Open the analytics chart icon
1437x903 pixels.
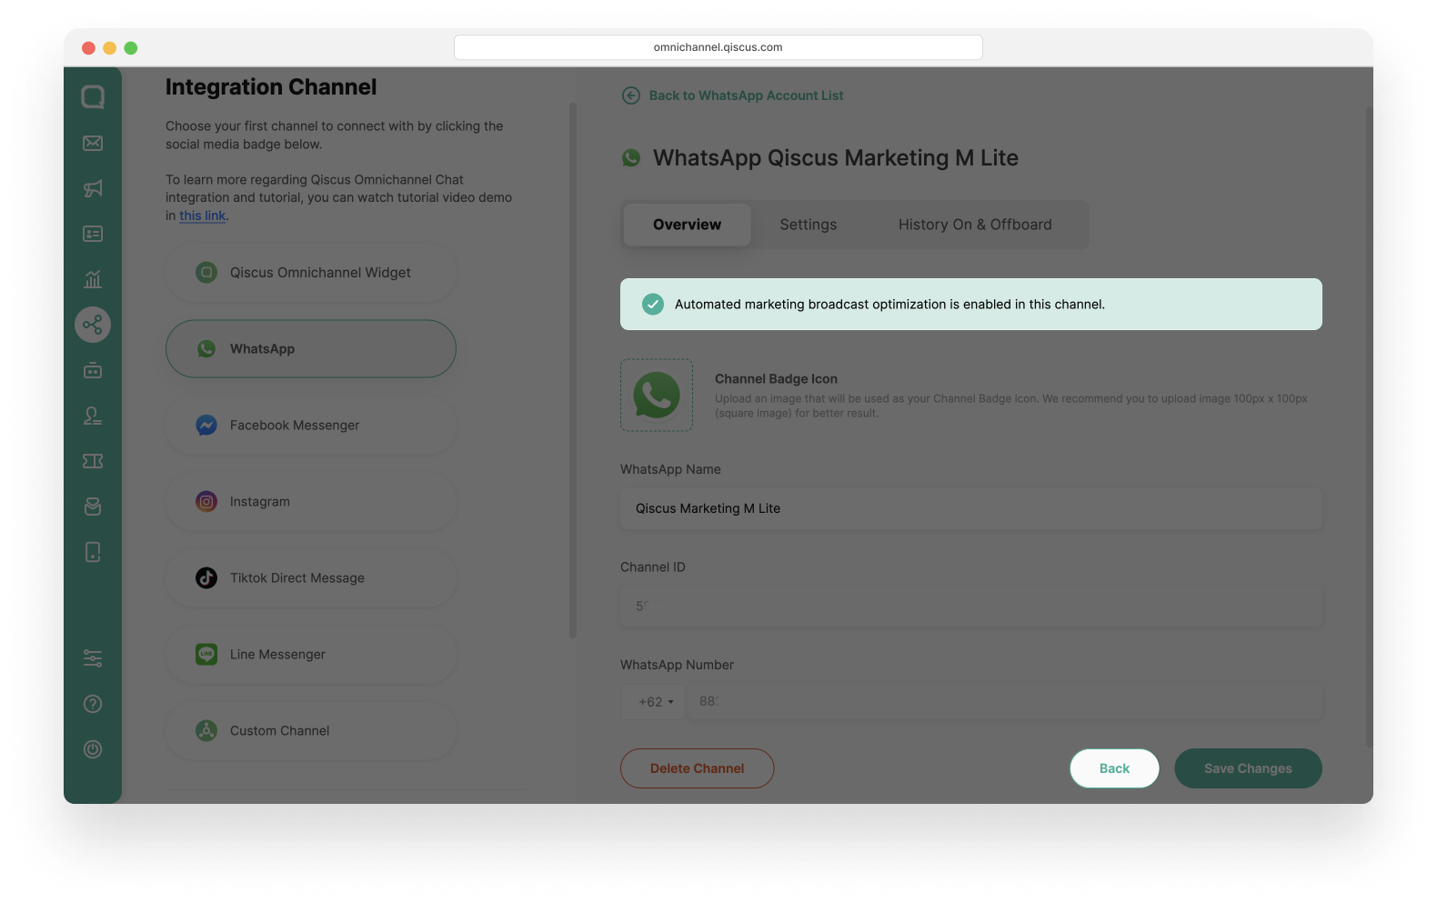click(x=93, y=279)
